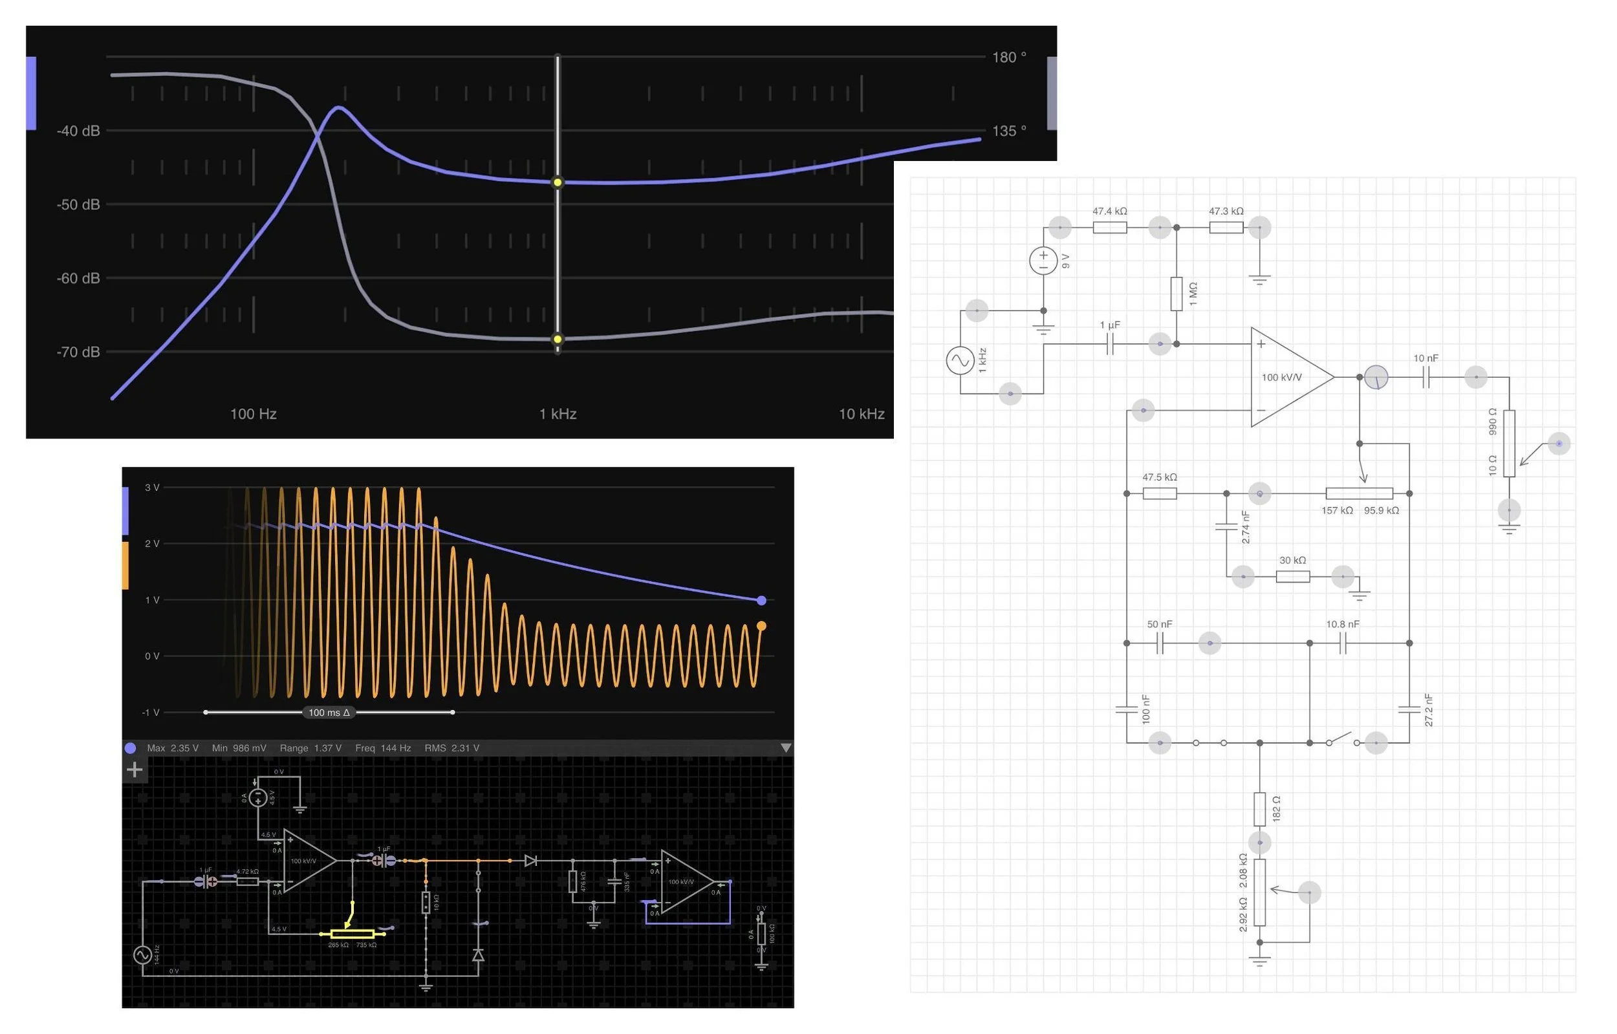This screenshot has height=1034, width=1617.
Task: Click the orange trace handle on oscilloscope
Action: 125,565
